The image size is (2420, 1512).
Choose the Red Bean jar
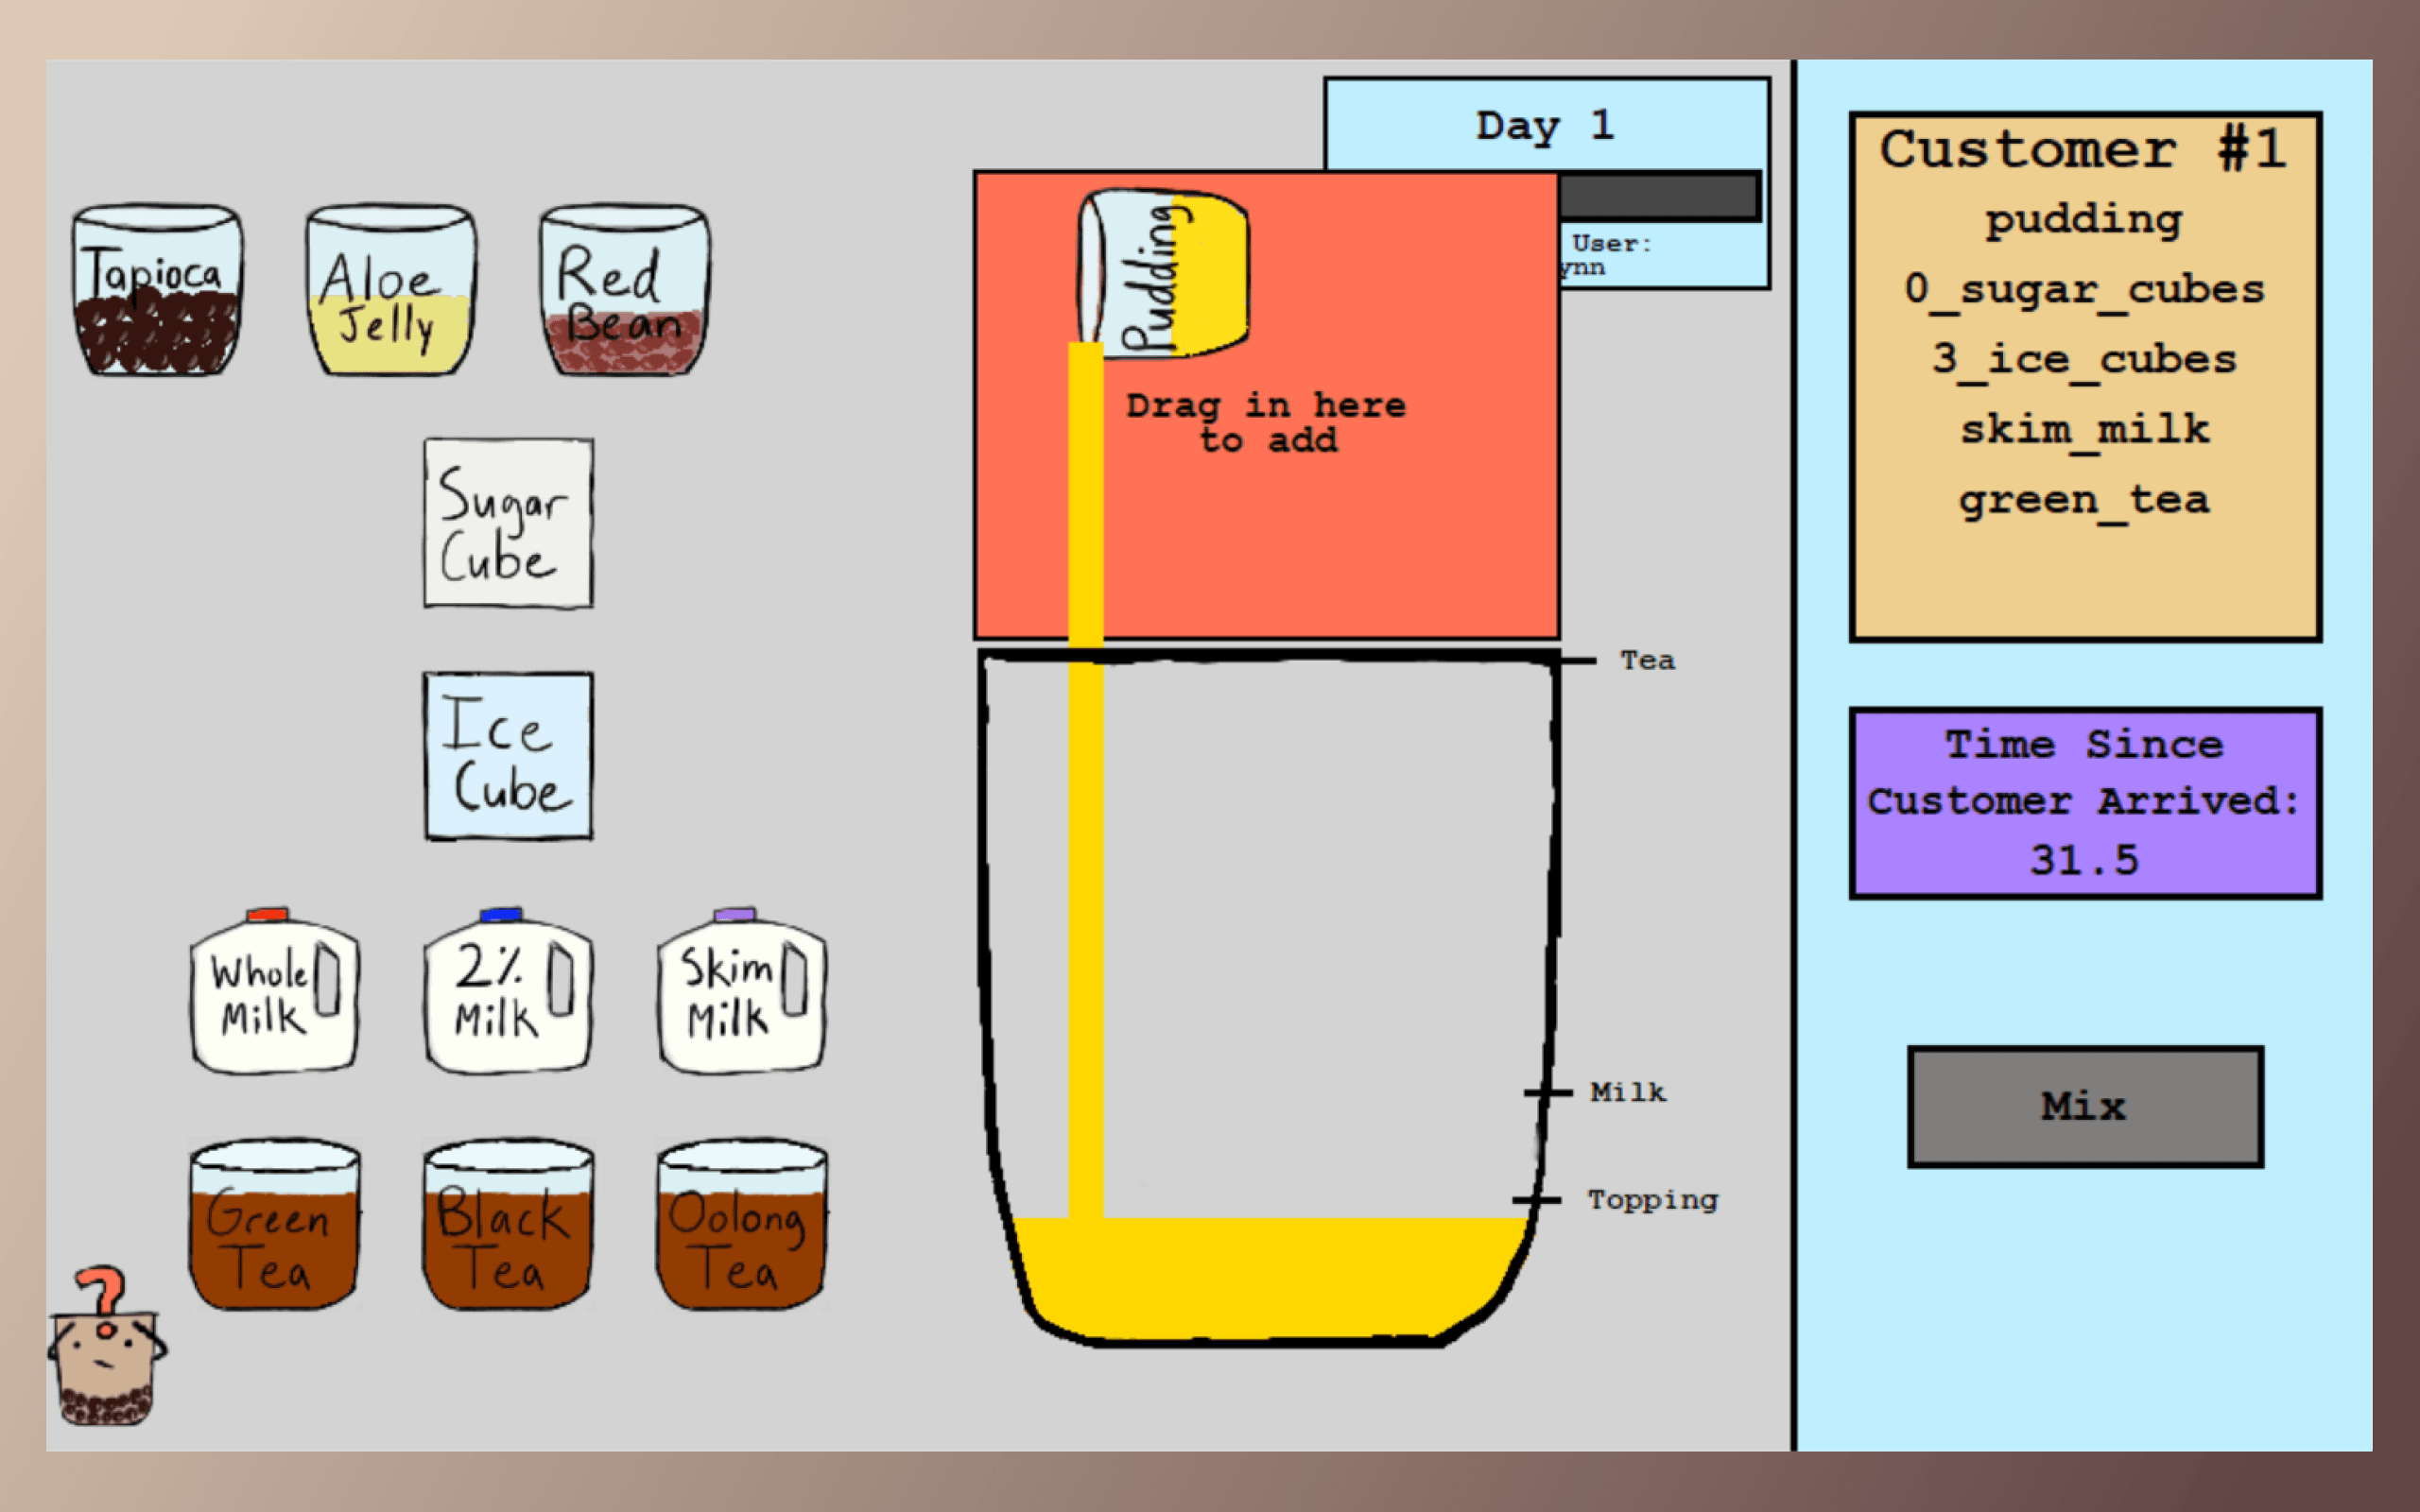tap(625, 290)
